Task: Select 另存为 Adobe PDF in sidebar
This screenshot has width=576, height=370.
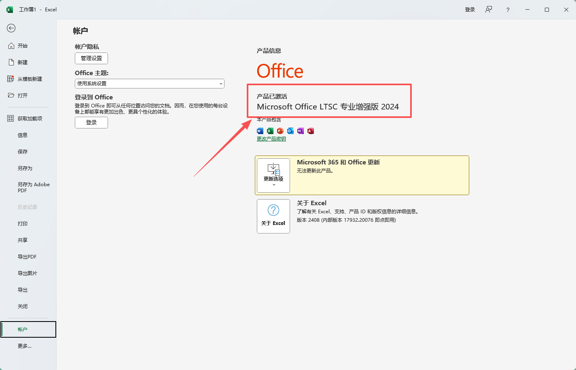Action: [34, 187]
